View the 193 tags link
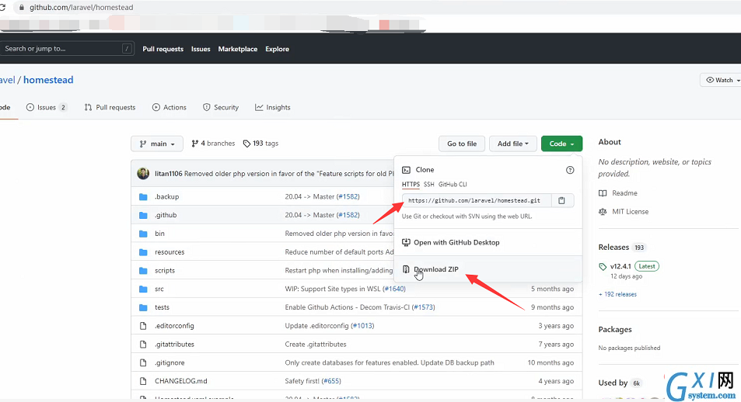Image resolution: width=741 pixels, height=402 pixels. click(x=260, y=144)
